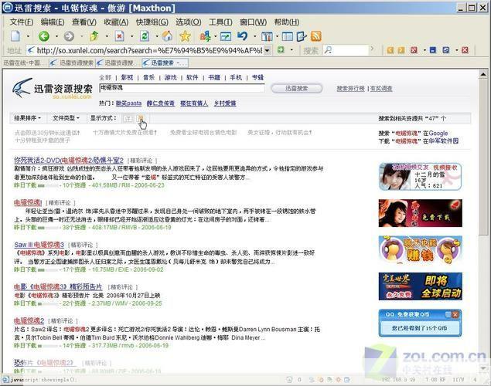
Task: Open the Back button history dropdown arrow
Action: click(56, 36)
